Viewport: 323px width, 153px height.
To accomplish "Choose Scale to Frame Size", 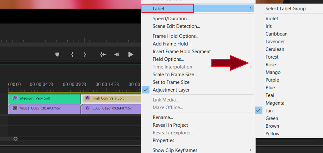I will click(x=173, y=74).
